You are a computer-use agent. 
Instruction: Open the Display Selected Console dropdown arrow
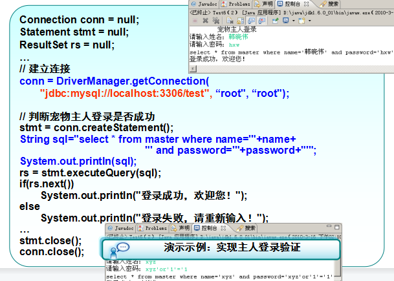(293, 21)
